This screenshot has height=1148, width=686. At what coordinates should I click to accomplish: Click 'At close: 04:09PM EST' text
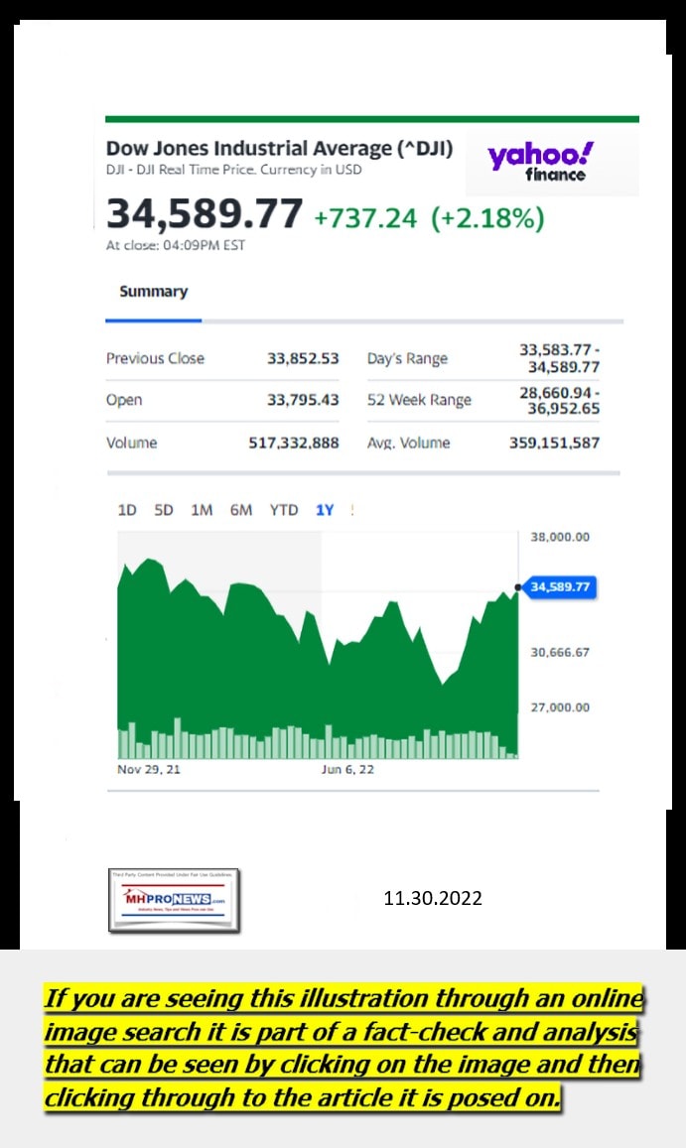[x=175, y=245]
